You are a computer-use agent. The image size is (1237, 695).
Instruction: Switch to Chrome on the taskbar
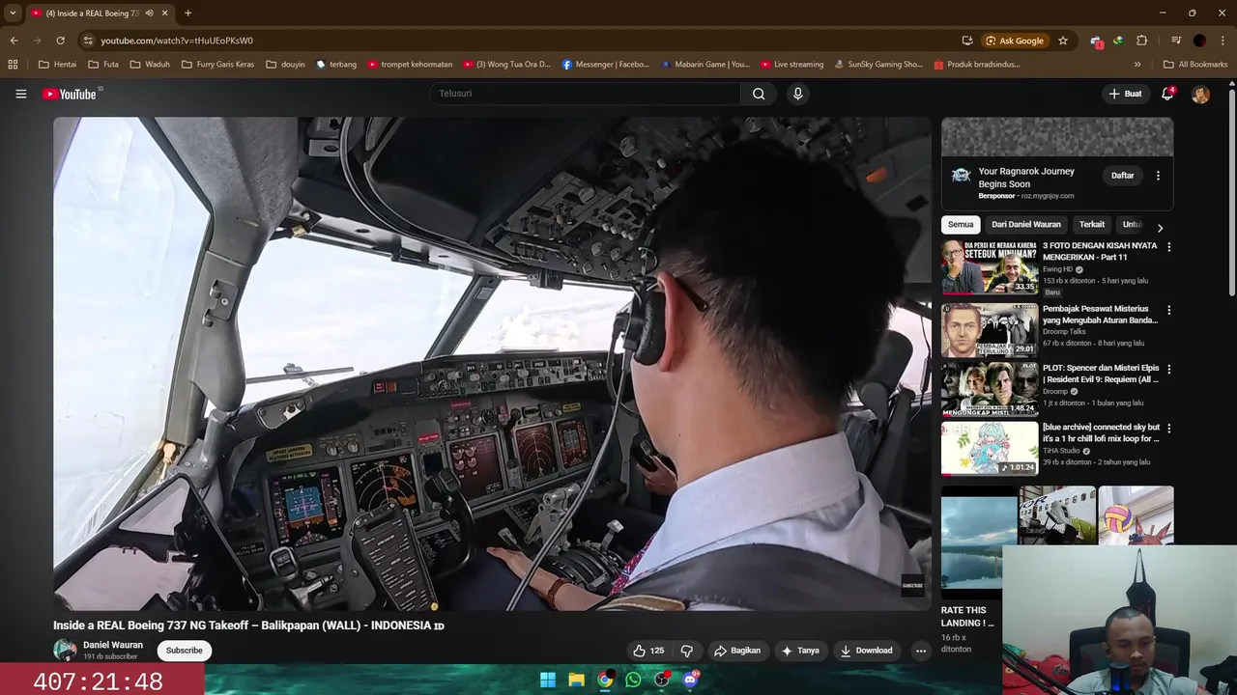coord(605,680)
